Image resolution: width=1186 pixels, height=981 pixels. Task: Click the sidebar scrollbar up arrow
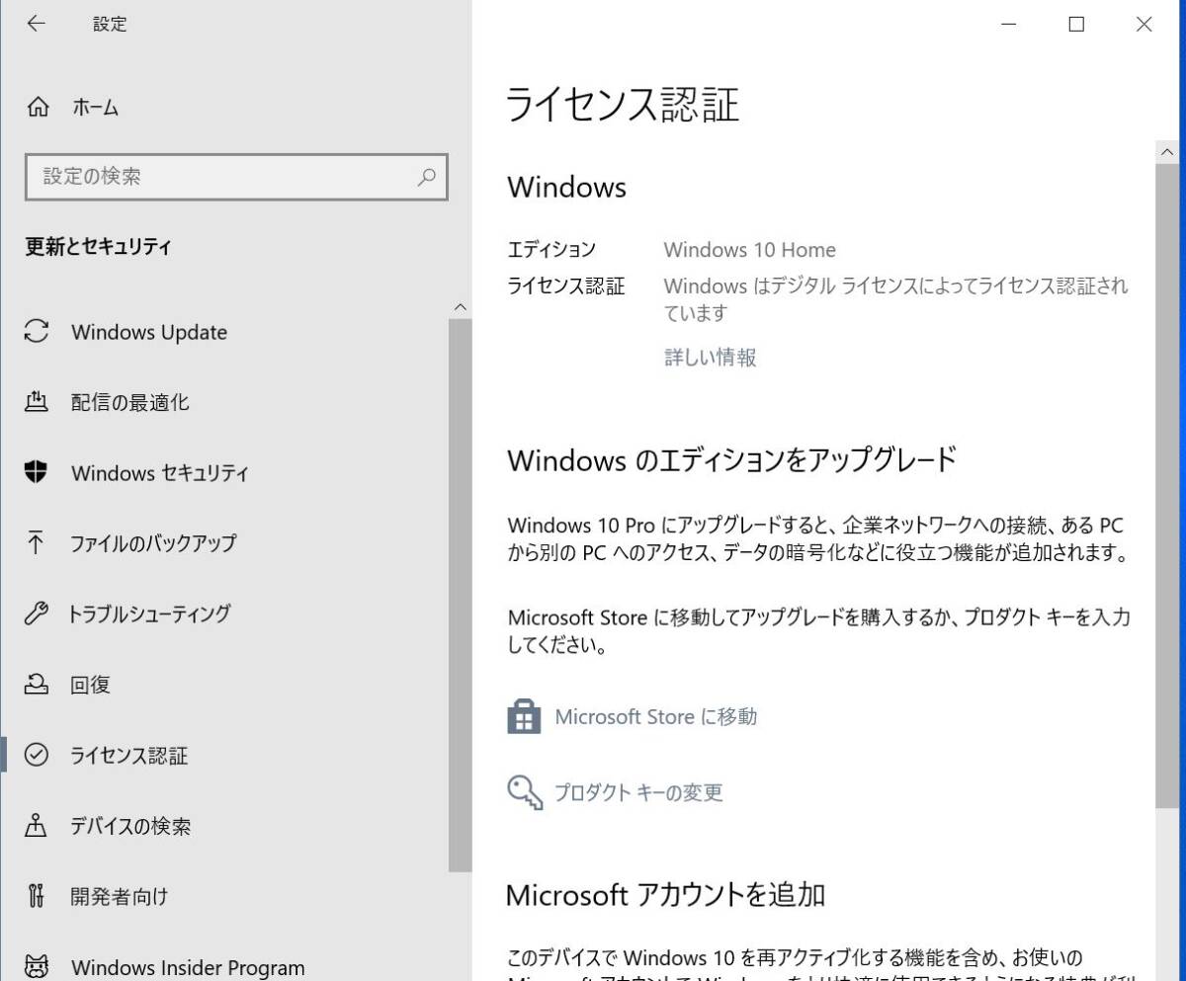point(460,307)
